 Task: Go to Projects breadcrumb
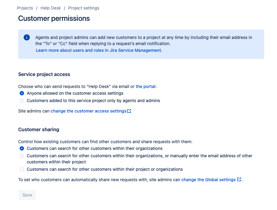[25, 8]
